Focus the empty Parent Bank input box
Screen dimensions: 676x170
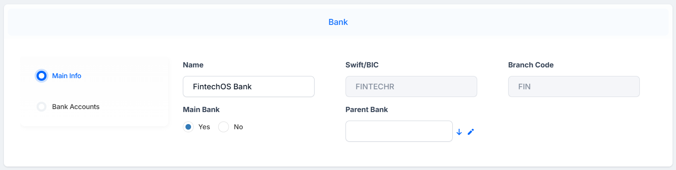click(399, 131)
